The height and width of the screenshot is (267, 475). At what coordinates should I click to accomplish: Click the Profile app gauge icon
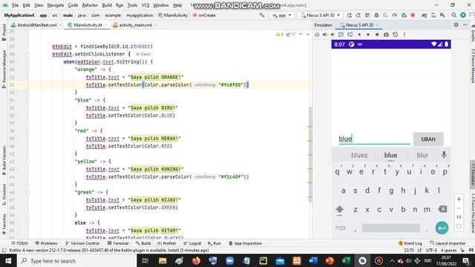pyautogui.click(x=394, y=15)
